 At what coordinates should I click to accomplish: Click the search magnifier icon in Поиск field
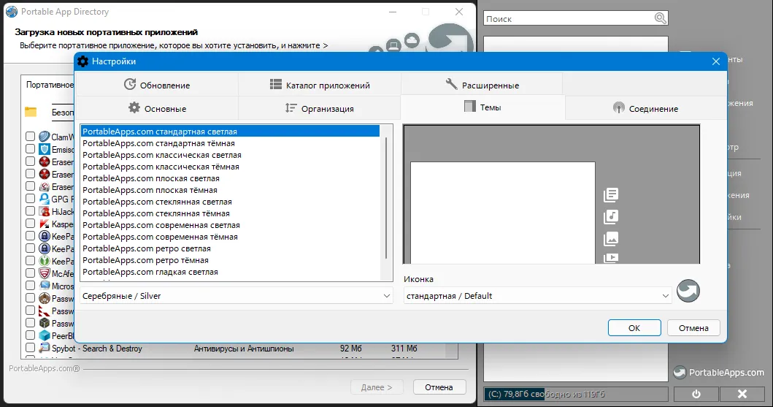tap(660, 18)
